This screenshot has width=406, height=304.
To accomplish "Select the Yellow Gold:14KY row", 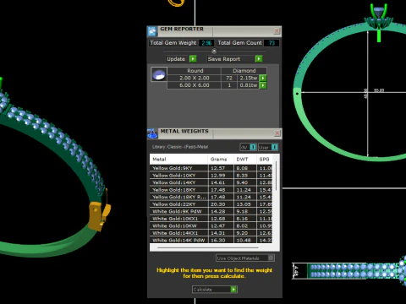I will pos(211,182).
